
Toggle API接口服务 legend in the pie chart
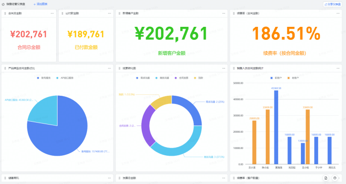[65, 78]
